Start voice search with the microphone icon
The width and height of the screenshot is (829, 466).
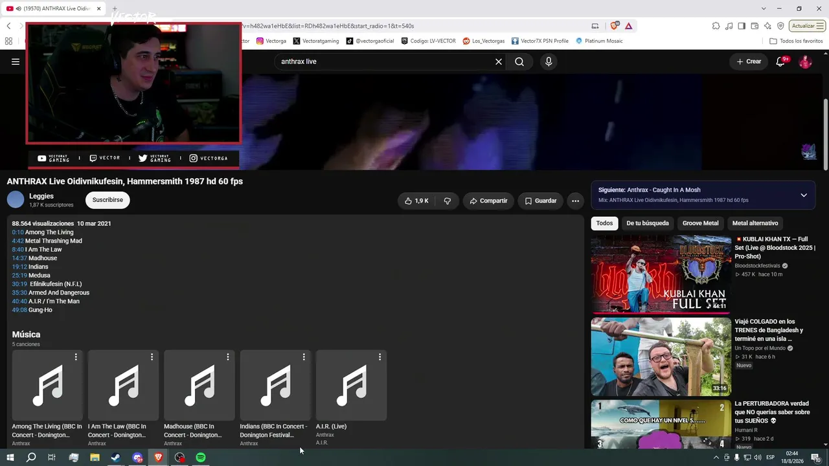[549, 61]
